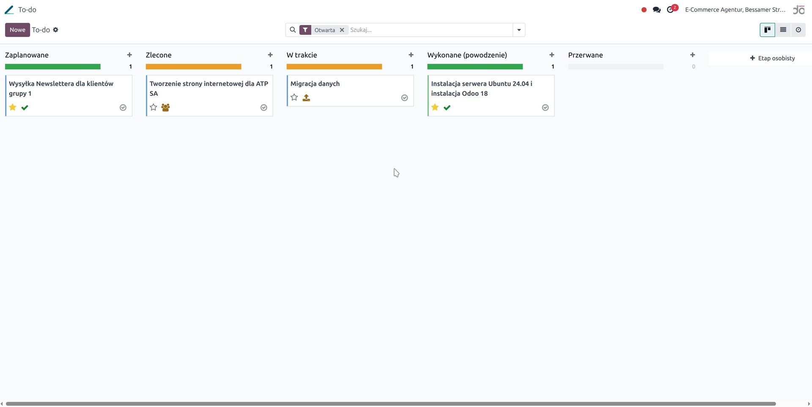Mark Instalacja serwera Ubuntu card as done
812x407 pixels.
coord(546,107)
